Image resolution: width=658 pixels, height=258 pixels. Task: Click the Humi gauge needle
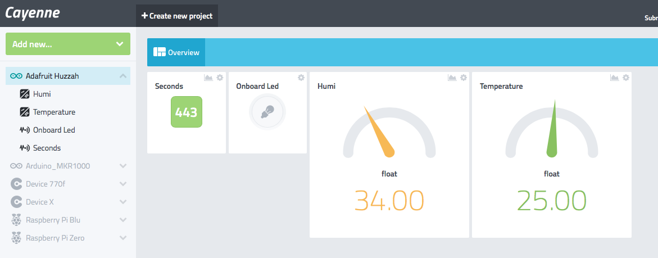coord(379,132)
